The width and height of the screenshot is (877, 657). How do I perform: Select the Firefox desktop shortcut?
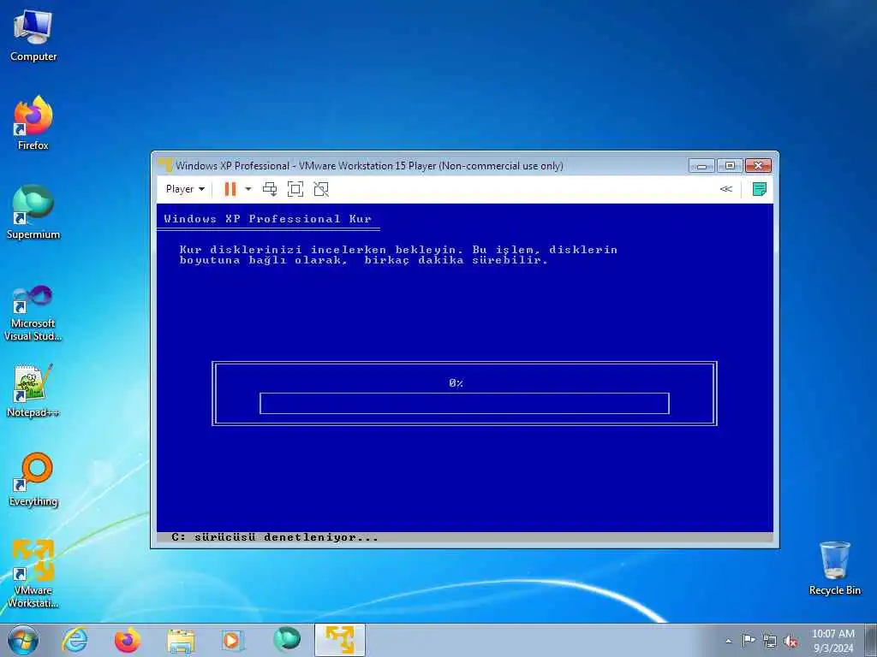[33, 123]
